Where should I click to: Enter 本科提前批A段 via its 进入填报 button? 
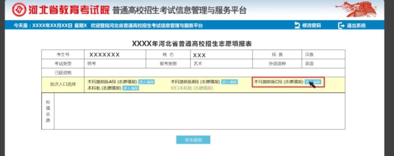[x=146, y=82]
